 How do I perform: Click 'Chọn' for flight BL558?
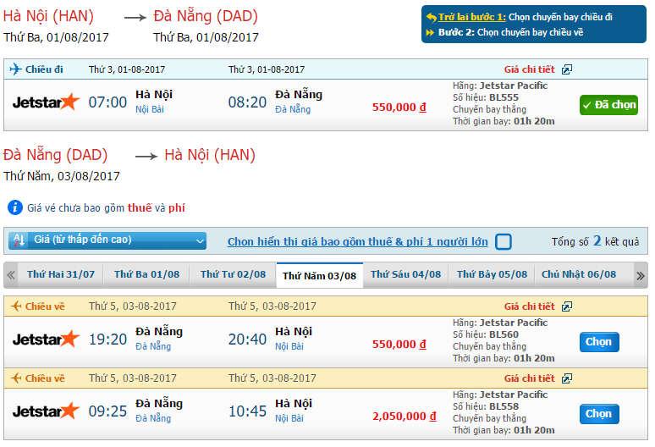(x=599, y=414)
